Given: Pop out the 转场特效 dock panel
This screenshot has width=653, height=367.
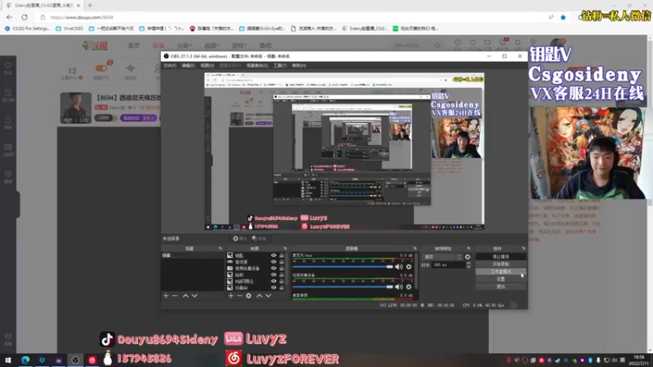Looking at the screenshot, I should click(x=469, y=249).
